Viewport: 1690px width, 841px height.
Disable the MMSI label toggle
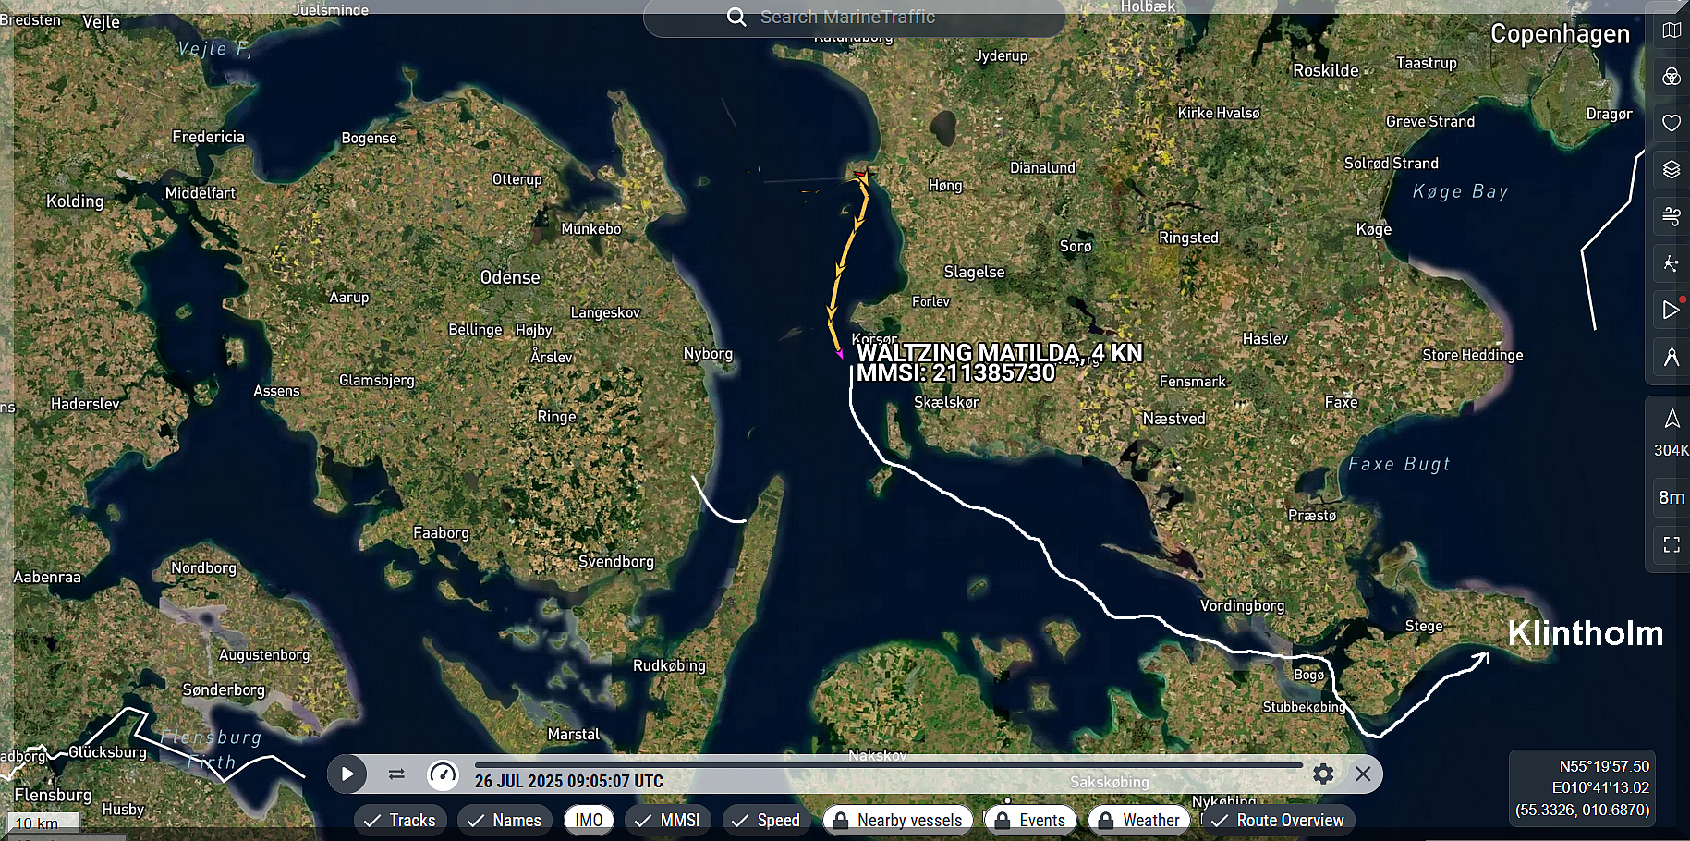click(668, 820)
